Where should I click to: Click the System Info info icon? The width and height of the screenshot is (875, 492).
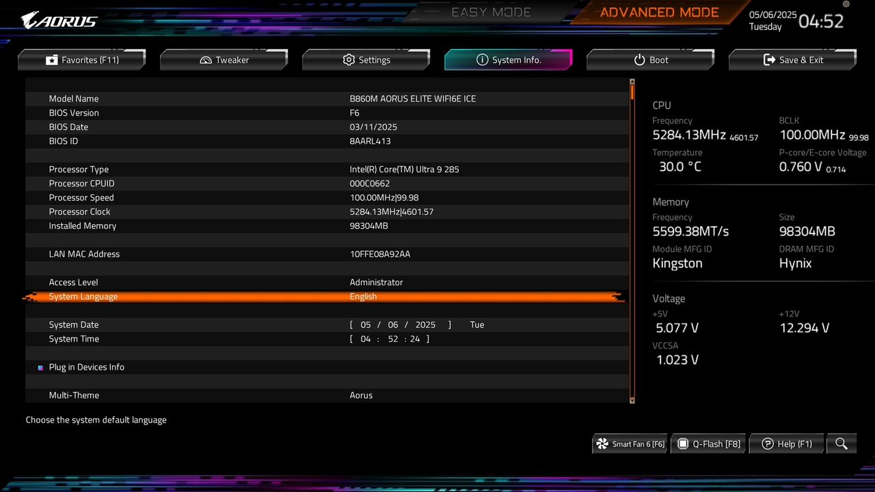tap(483, 59)
